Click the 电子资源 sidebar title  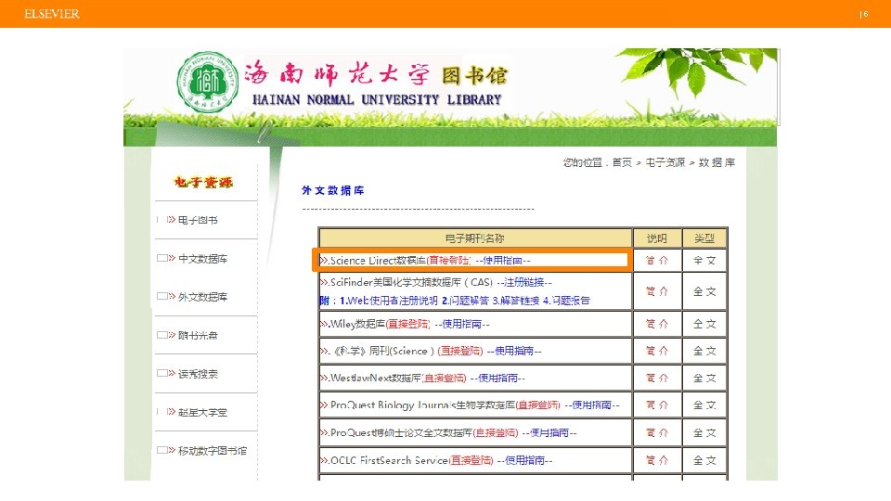pos(203,182)
